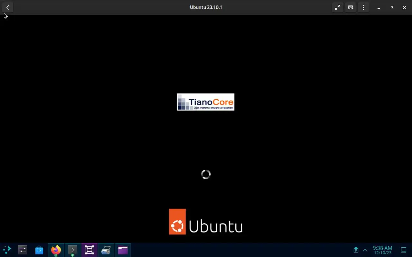Open the purple file manager folder icon

[123, 250]
